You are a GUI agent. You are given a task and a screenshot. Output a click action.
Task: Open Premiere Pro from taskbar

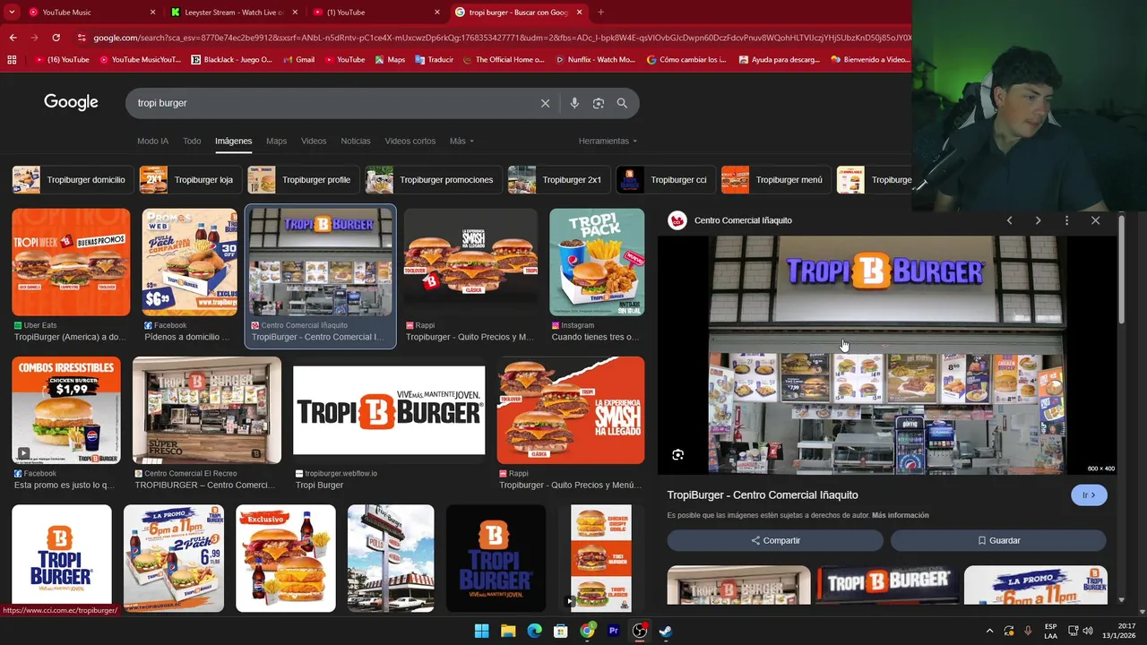coord(614,631)
